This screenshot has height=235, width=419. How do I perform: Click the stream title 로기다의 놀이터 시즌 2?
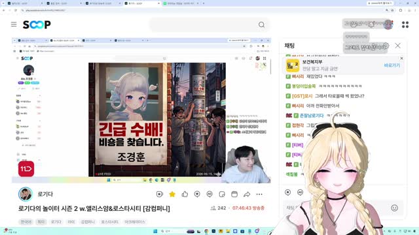click(94, 208)
